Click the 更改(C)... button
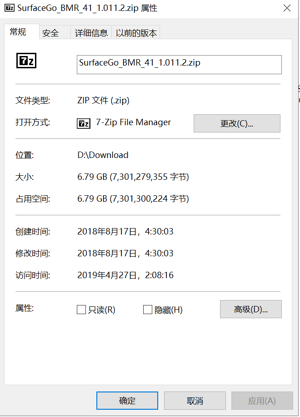The height and width of the screenshot is (417, 300). (237, 123)
